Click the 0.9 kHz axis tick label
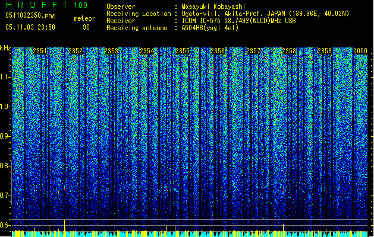374x237 pixels. (x=5, y=136)
